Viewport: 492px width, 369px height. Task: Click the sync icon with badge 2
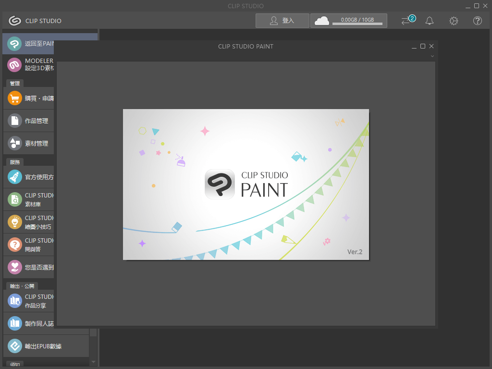click(407, 21)
